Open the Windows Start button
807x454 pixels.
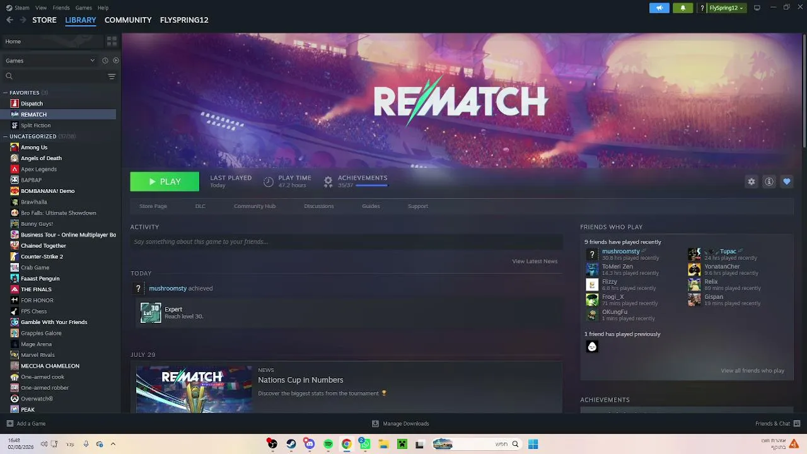(x=533, y=444)
